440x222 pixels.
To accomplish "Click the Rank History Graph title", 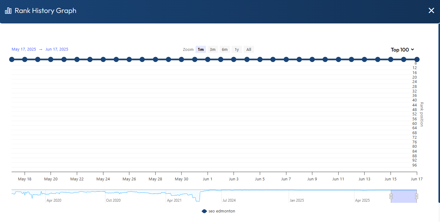I will point(45,11).
